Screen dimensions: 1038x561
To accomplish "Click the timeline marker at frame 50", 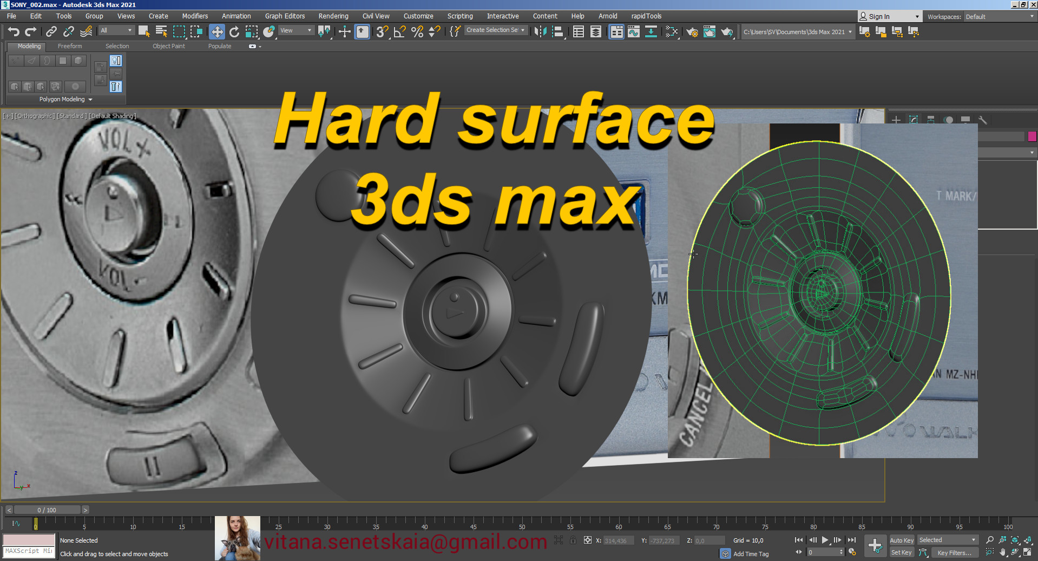I will 522,524.
